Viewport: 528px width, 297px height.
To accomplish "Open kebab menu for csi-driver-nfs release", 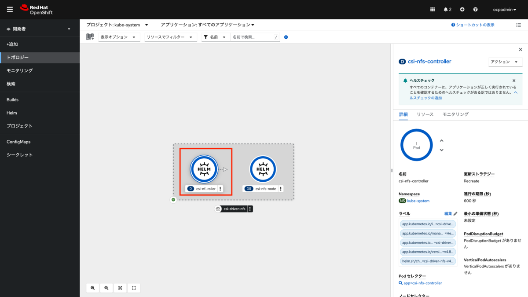I will pyautogui.click(x=250, y=209).
